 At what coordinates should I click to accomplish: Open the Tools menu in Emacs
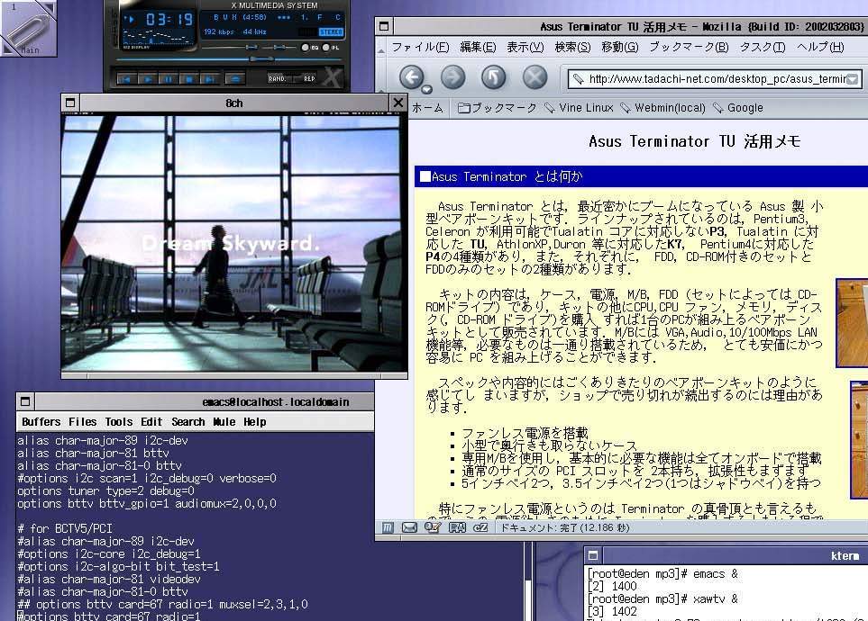click(119, 422)
